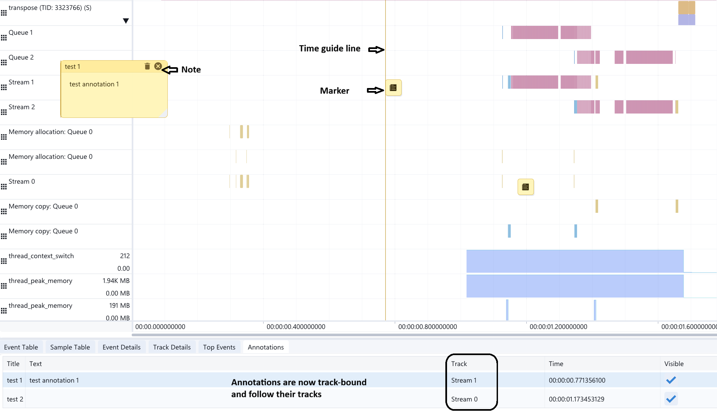Sort annotations by the Track column header
The height and width of the screenshot is (420, 717).
459,364
